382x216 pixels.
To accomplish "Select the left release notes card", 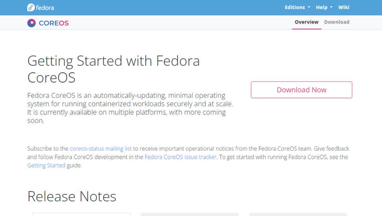I will (81, 214).
